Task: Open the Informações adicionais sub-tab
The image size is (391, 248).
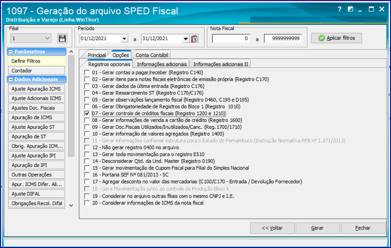Action: coord(162,64)
